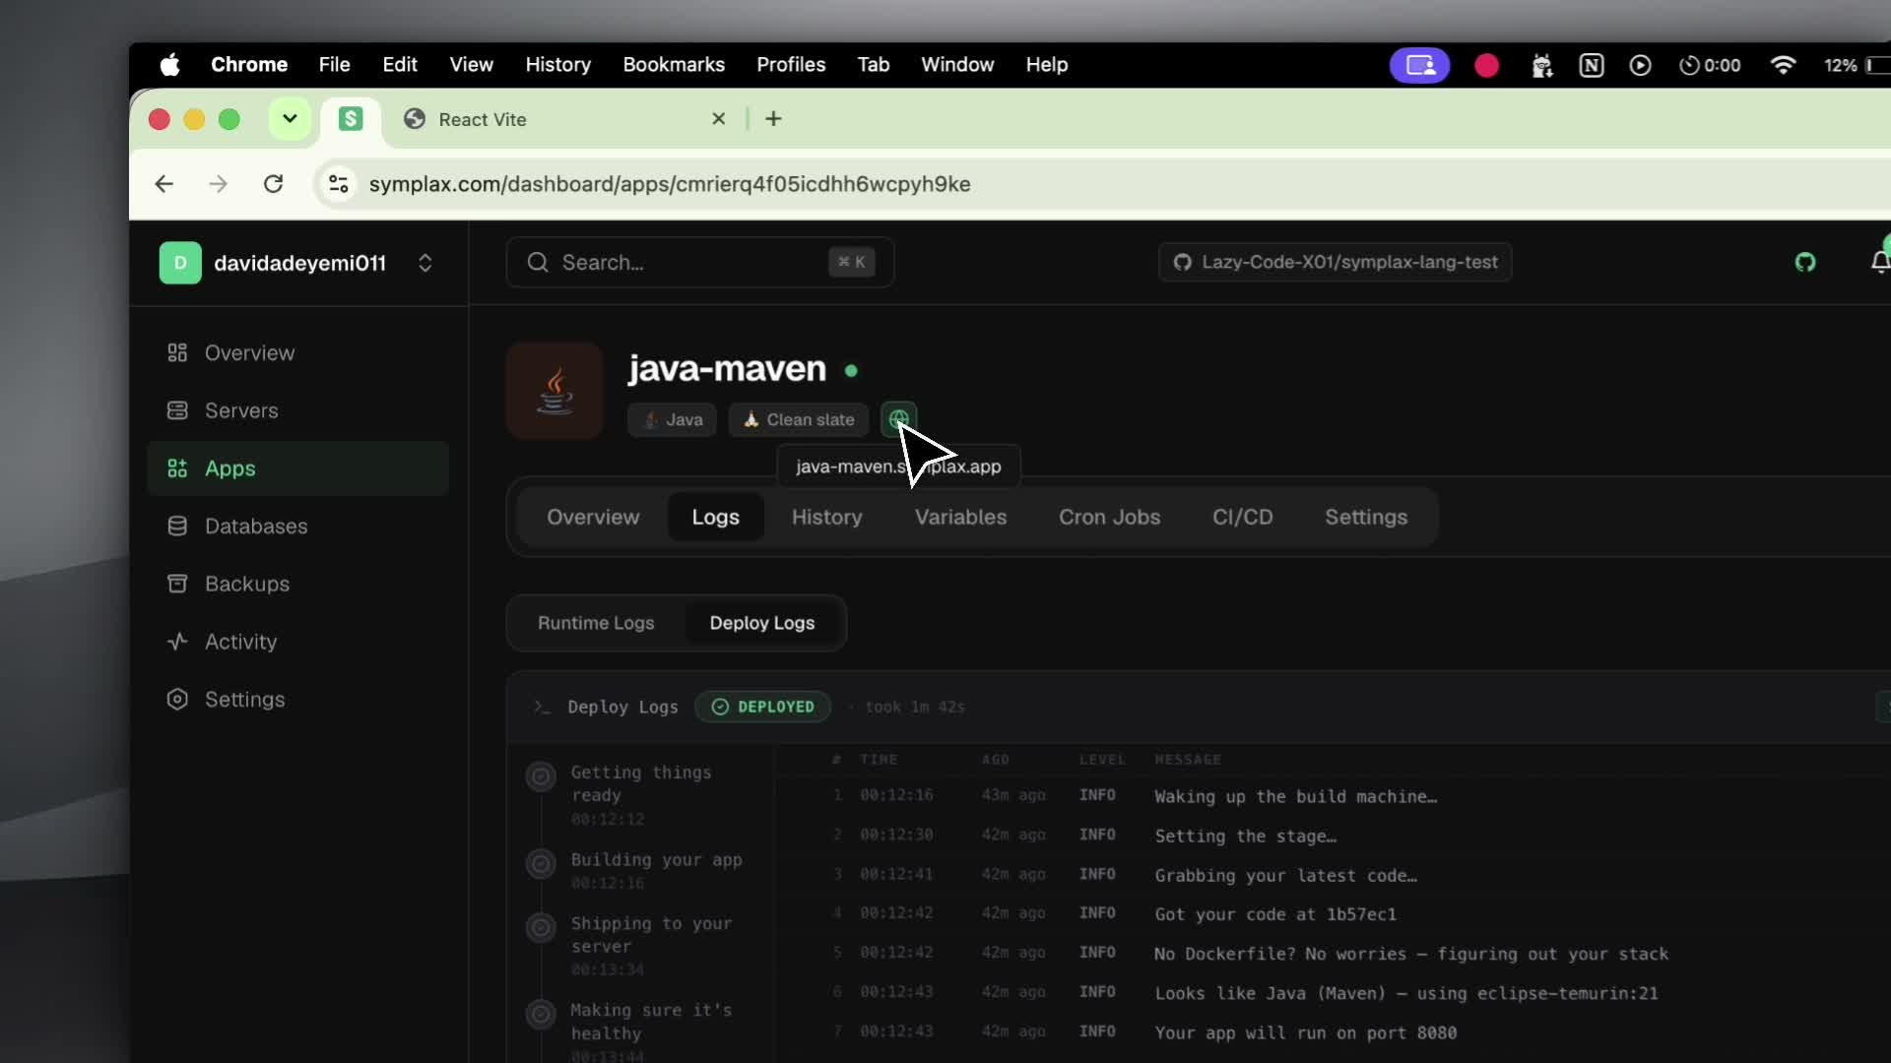Open Backups in the sidebar
This screenshot has width=1891, height=1063.
click(298, 584)
